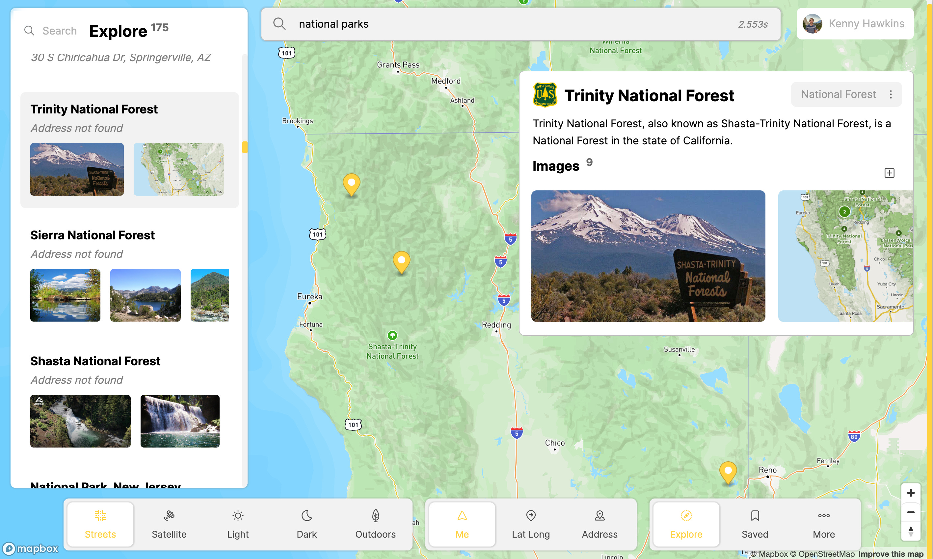Select Sierra National Forest list title

(93, 235)
